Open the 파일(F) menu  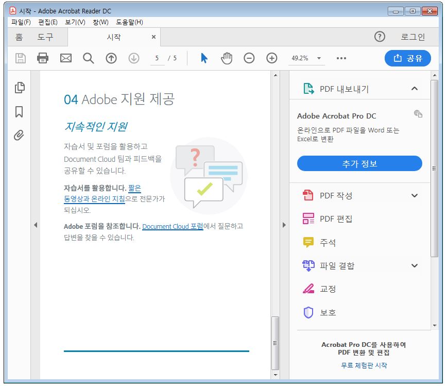(x=21, y=22)
